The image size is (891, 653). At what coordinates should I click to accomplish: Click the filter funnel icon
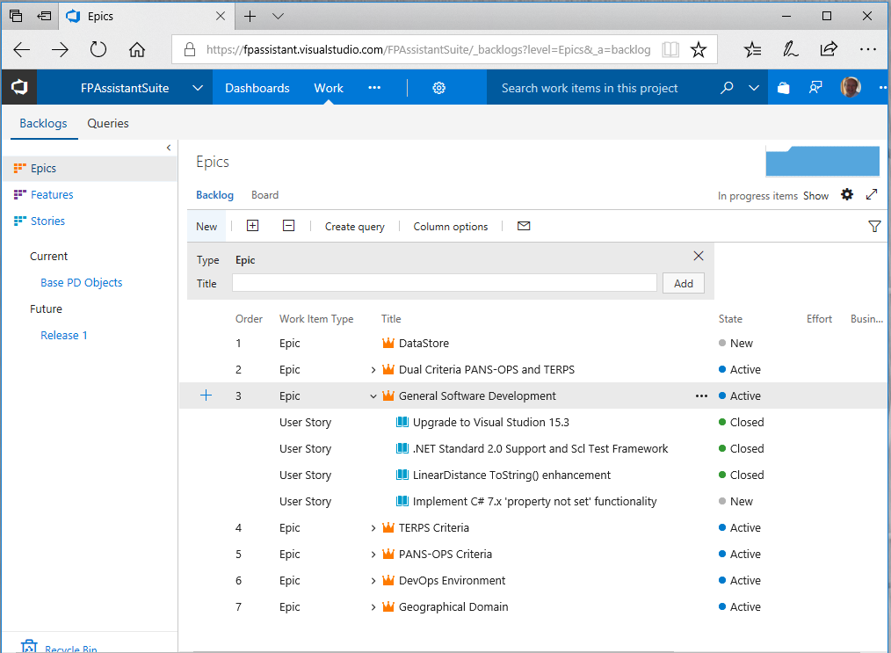pyautogui.click(x=873, y=227)
